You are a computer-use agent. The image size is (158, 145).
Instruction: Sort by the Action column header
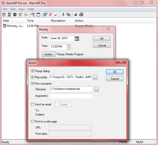click(85, 20)
